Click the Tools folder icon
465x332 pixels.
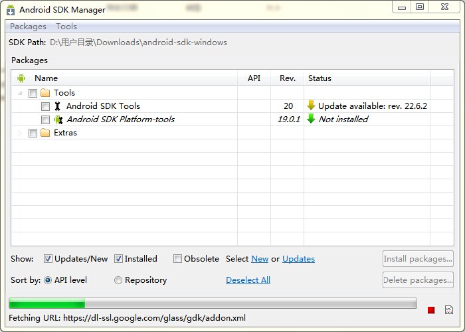(x=45, y=93)
